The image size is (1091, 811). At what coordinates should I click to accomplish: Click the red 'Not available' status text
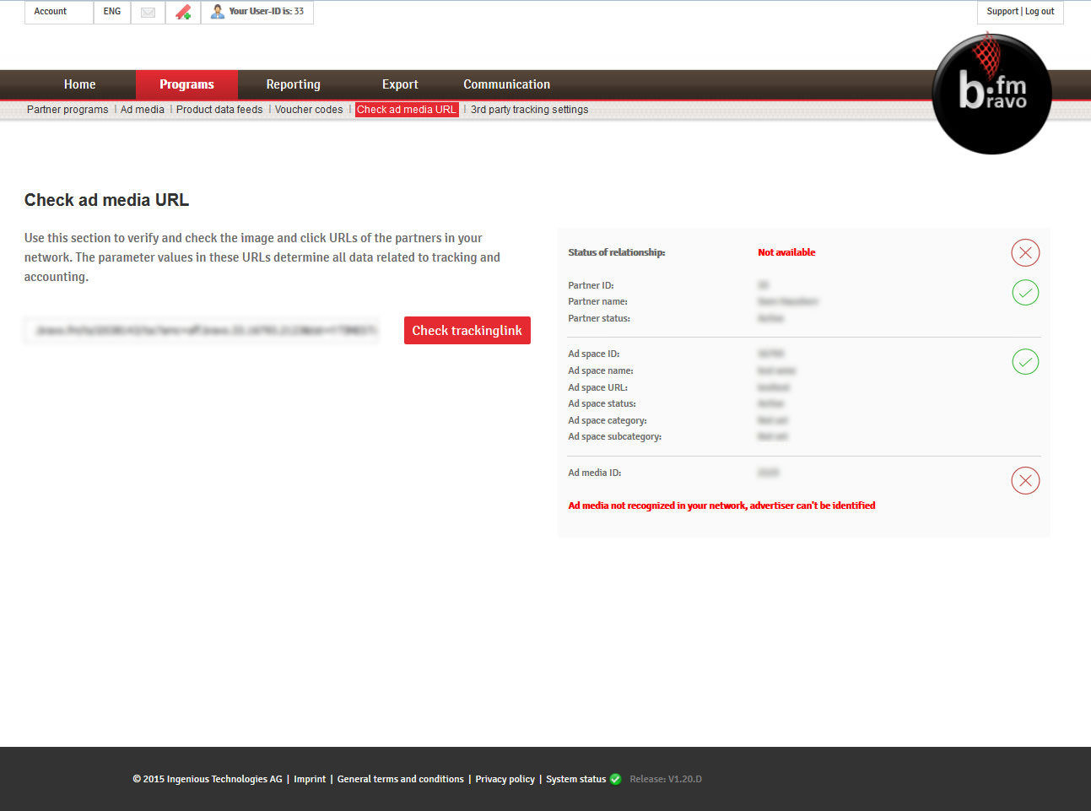(x=786, y=252)
